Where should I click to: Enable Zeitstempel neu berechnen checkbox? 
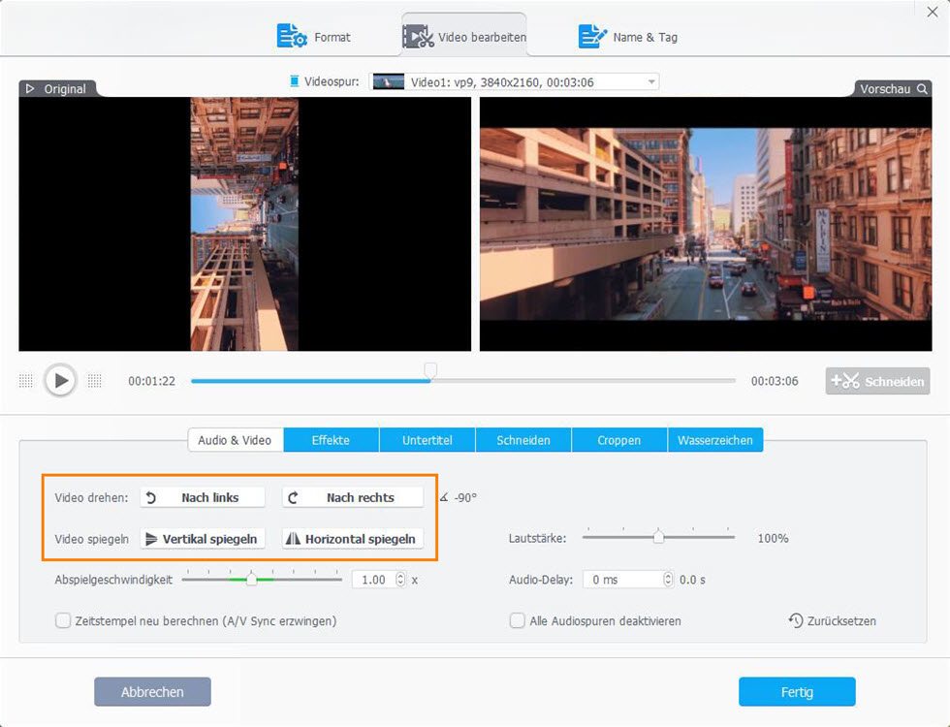tap(63, 620)
